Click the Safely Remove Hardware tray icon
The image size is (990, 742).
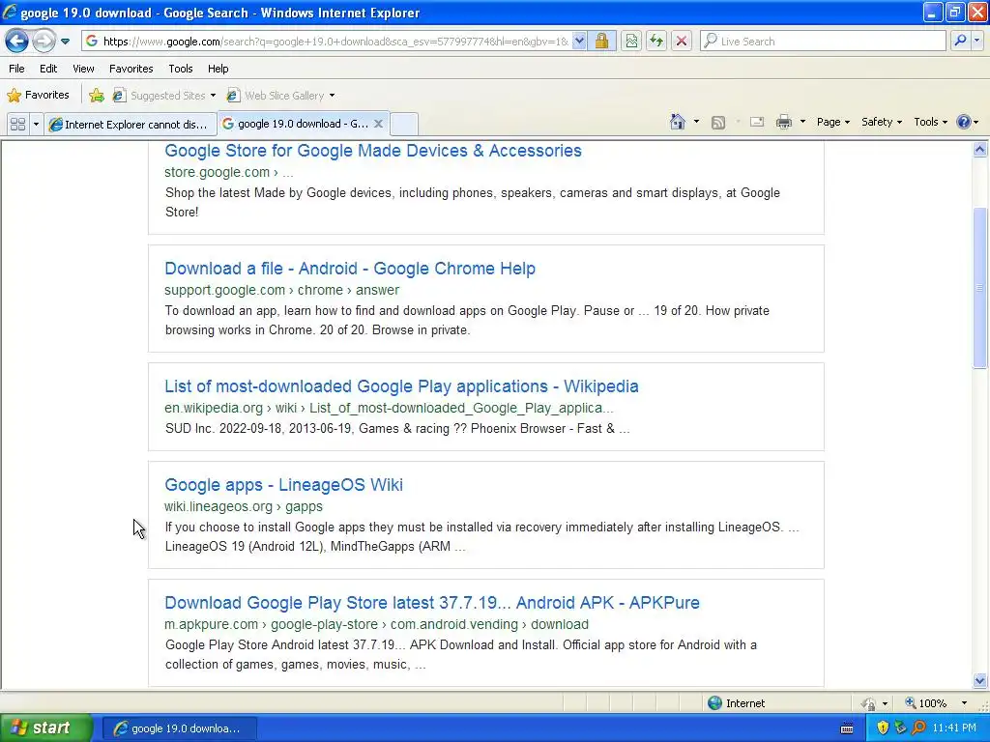click(900, 728)
